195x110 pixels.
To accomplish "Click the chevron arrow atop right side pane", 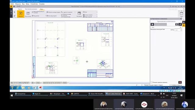I will (x=184, y=19).
